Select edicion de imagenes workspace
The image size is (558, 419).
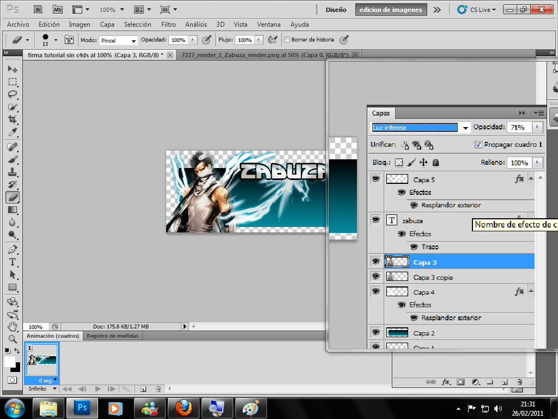click(x=391, y=10)
